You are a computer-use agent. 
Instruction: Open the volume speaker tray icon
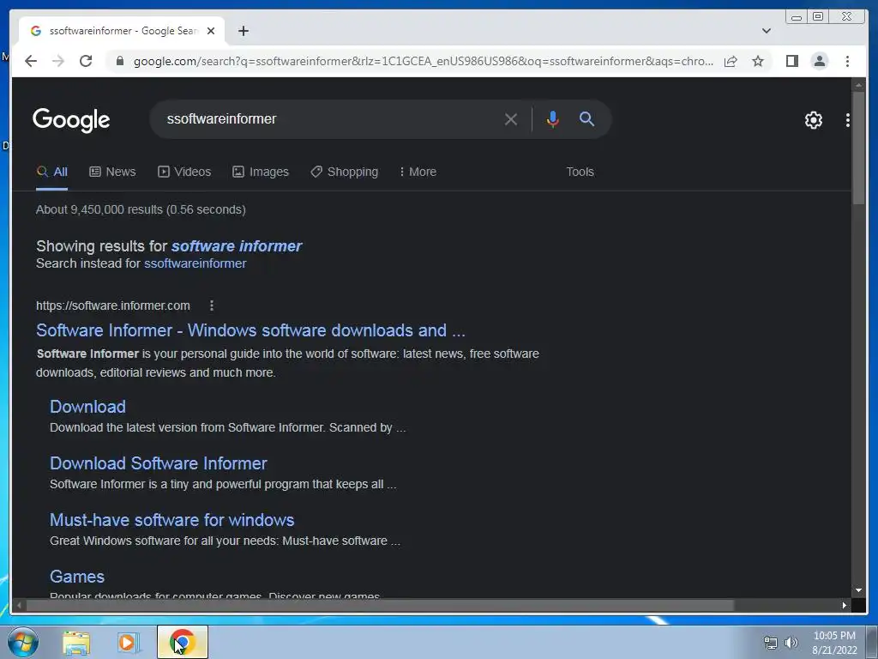791,643
